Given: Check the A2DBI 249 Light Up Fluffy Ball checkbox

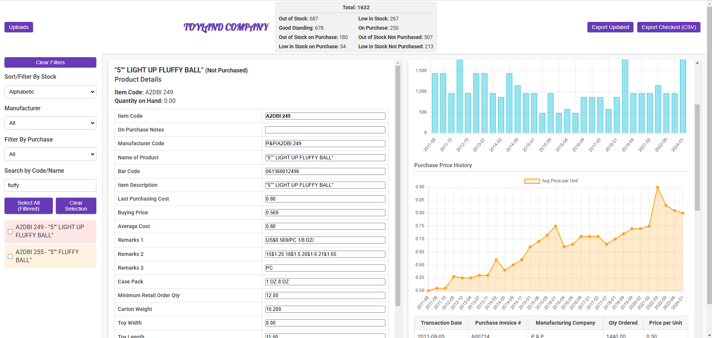Looking at the screenshot, I should 10,231.
